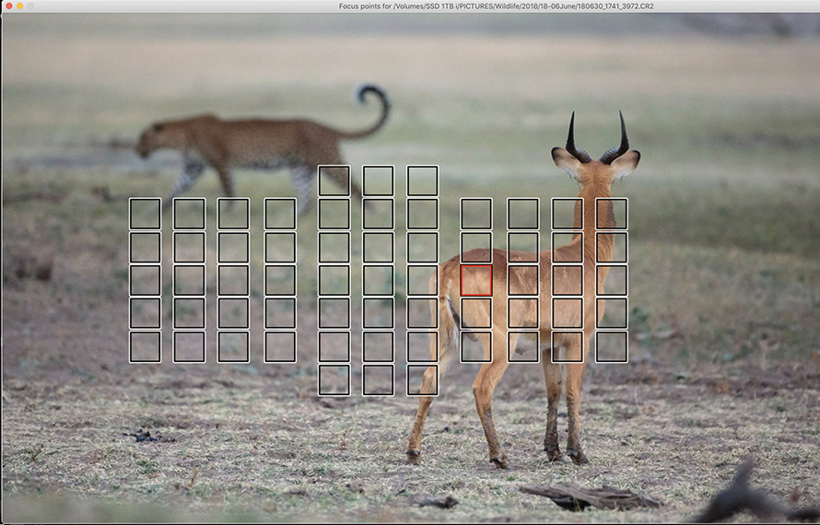Select top-left focus point of center group
The height and width of the screenshot is (525, 820).
click(x=334, y=181)
